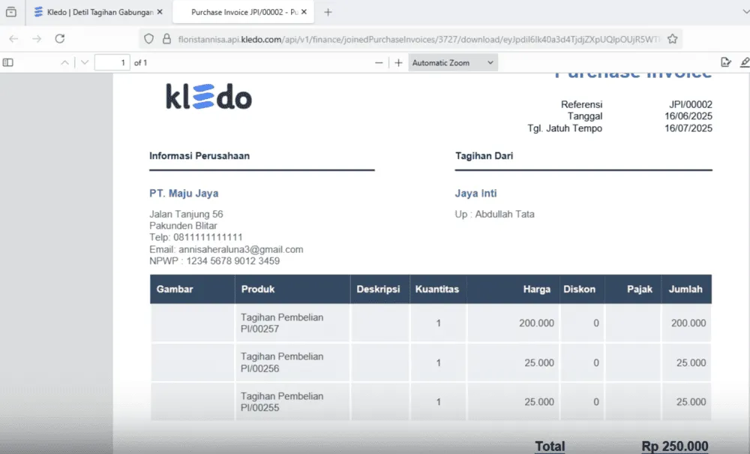
Task: Click the Jumlah column header
Action: (x=685, y=289)
